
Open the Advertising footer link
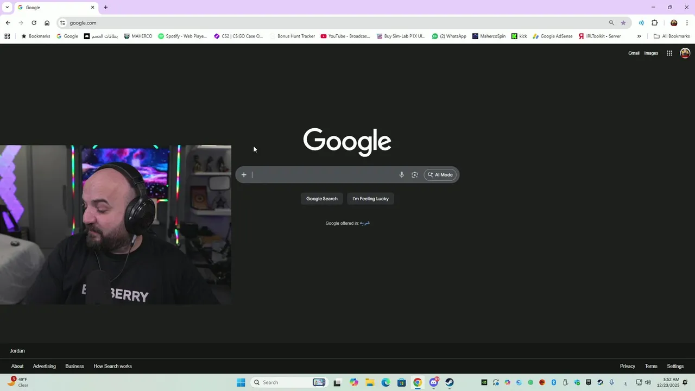tap(45, 366)
